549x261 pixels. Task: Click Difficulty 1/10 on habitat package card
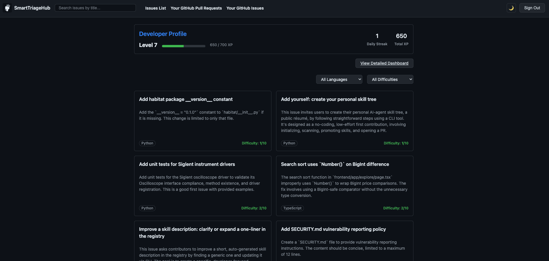click(254, 143)
